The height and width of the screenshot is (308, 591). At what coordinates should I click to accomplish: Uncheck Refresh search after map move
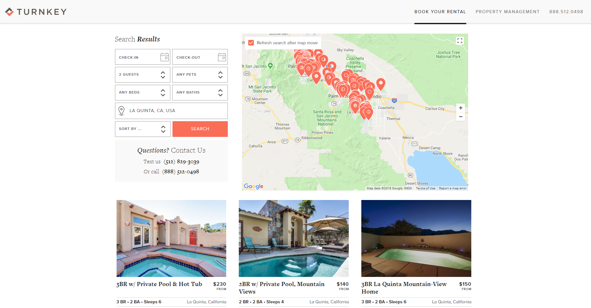coord(251,43)
